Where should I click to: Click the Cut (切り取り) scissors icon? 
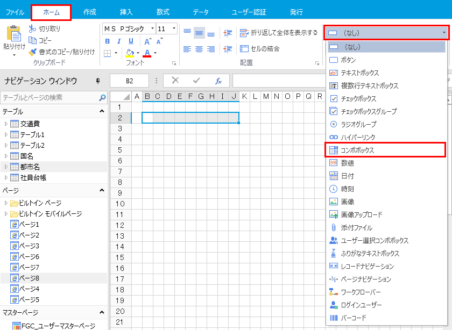point(32,28)
